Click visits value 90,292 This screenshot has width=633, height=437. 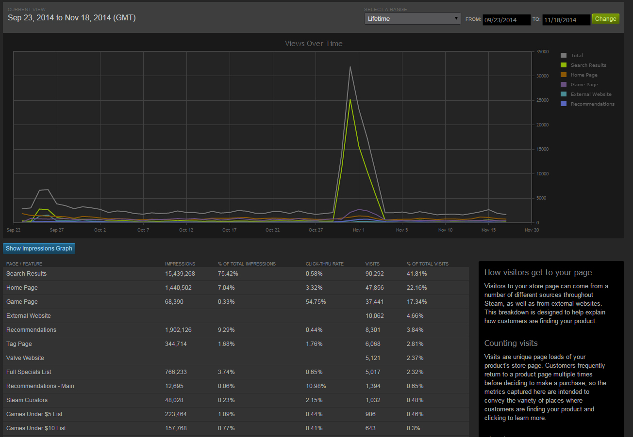tap(375, 274)
